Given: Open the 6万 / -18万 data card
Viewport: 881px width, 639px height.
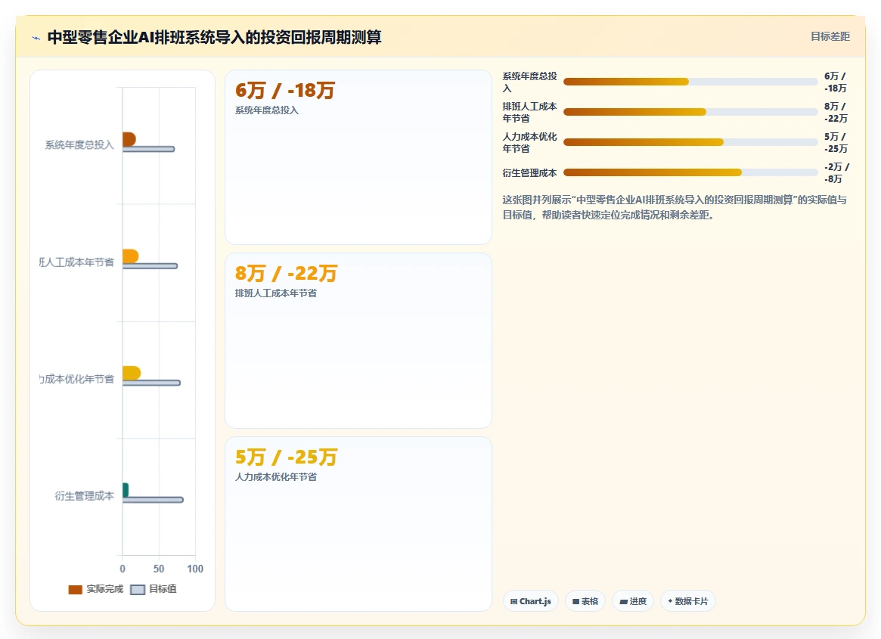Looking at the screenshot, I should pyautogui.click(x=358, y=157).
